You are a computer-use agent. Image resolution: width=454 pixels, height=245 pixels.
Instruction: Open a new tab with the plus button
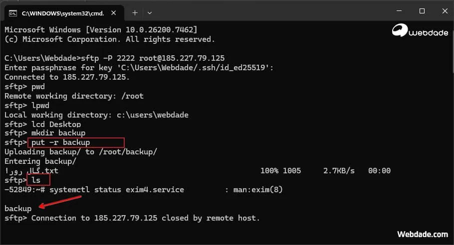(134, 12)
